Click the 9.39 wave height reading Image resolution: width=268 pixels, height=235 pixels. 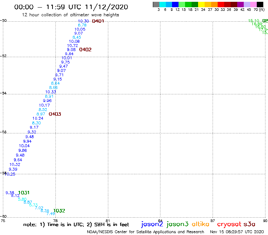coord(13,169)
